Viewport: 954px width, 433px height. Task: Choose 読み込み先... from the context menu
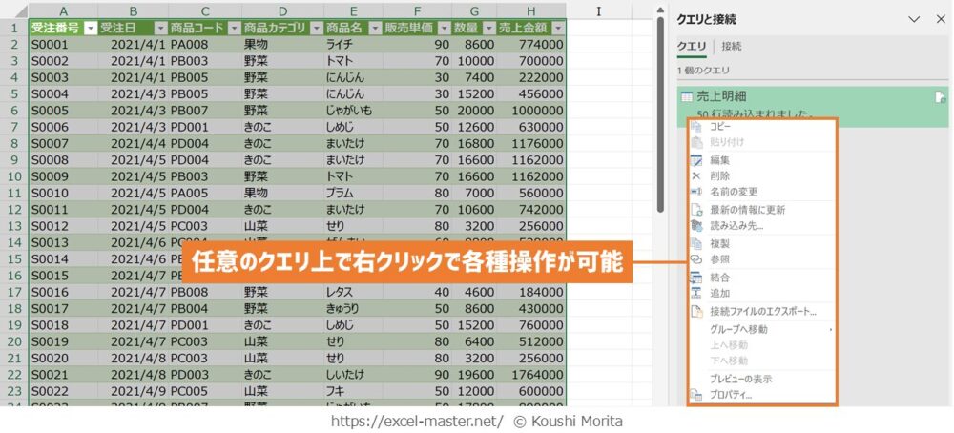coord(736,226)
